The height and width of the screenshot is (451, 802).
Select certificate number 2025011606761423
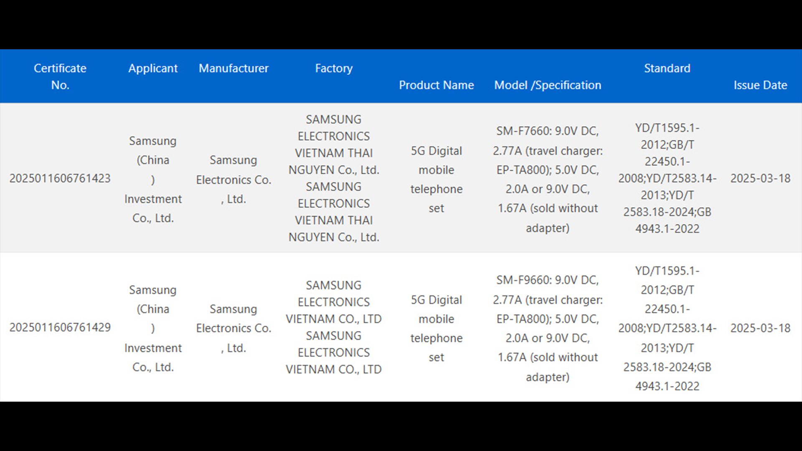click(60, 178)
